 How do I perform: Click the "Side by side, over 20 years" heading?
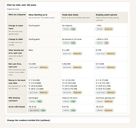pos(22,5)
